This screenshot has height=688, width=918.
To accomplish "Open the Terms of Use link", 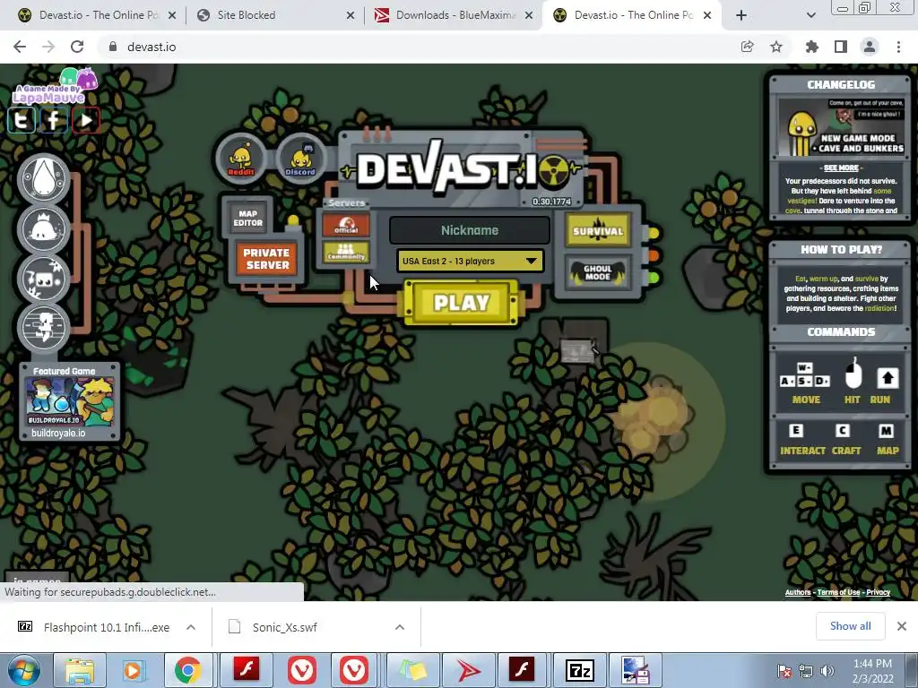I will point(838,593).
